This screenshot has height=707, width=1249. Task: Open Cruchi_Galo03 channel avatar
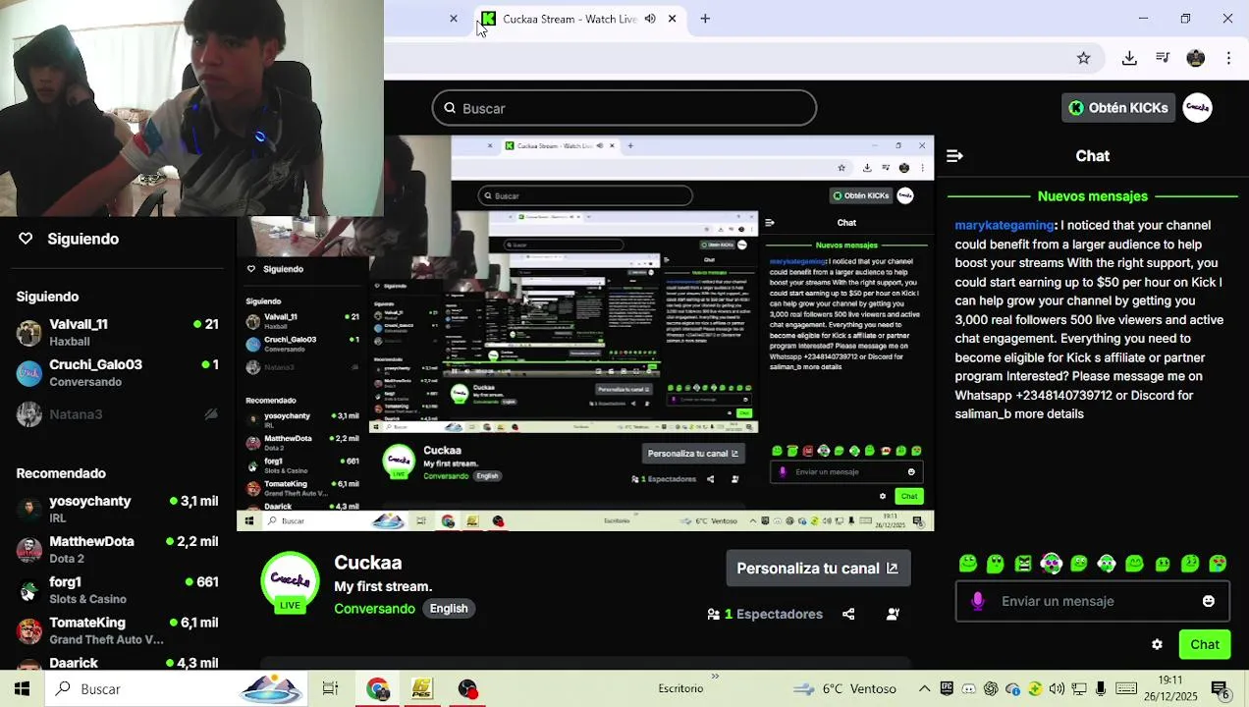coord(29,372)
